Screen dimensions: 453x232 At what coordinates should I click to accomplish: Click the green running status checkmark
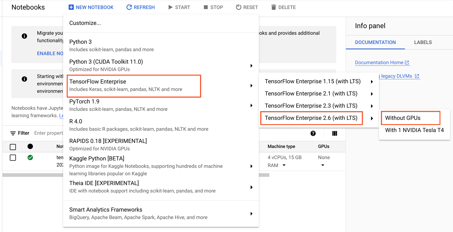point(30,157)
